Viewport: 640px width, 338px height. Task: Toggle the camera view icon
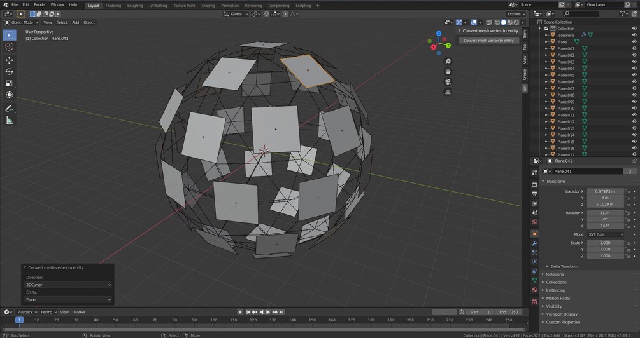point(448,82)
